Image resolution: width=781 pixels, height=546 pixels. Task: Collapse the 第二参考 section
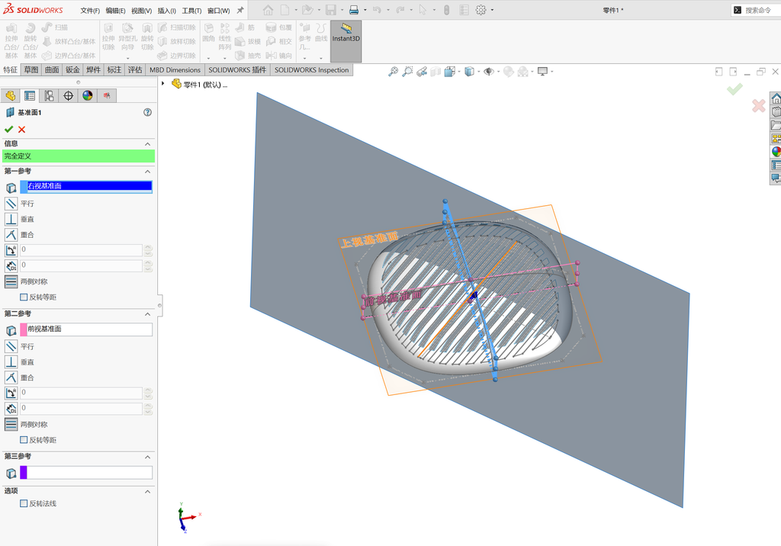coord(147,314)
